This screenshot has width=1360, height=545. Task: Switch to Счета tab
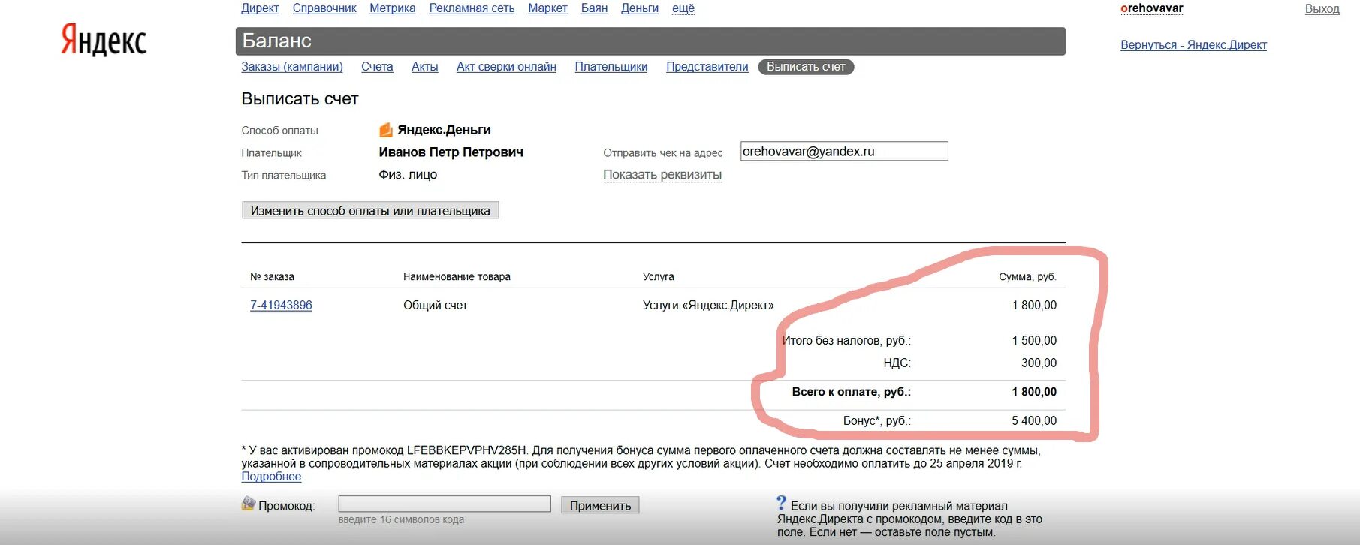click(x=377, y=67)
